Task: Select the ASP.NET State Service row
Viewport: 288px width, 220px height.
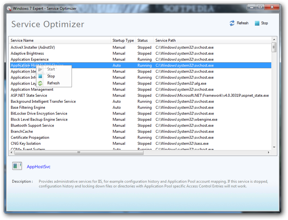Action: [x=140, y=95]
